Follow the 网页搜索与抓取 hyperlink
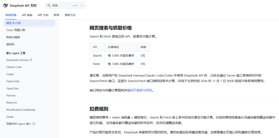This screenshot has width=279, height=138. tap(141, 90)
